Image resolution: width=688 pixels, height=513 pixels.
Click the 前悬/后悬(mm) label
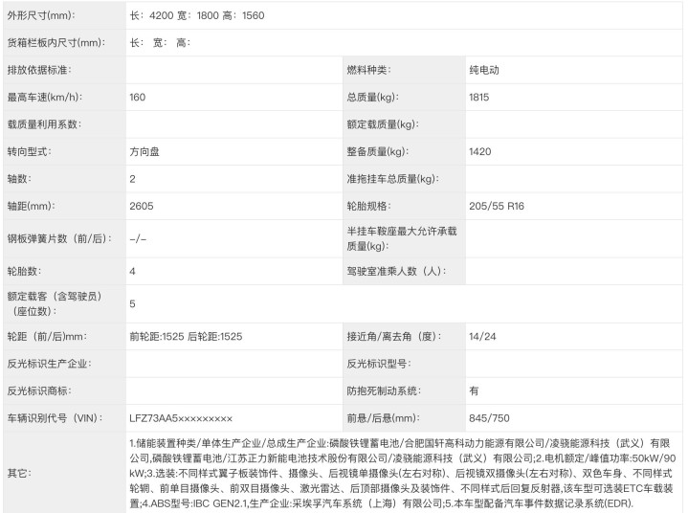pos(383,418)
